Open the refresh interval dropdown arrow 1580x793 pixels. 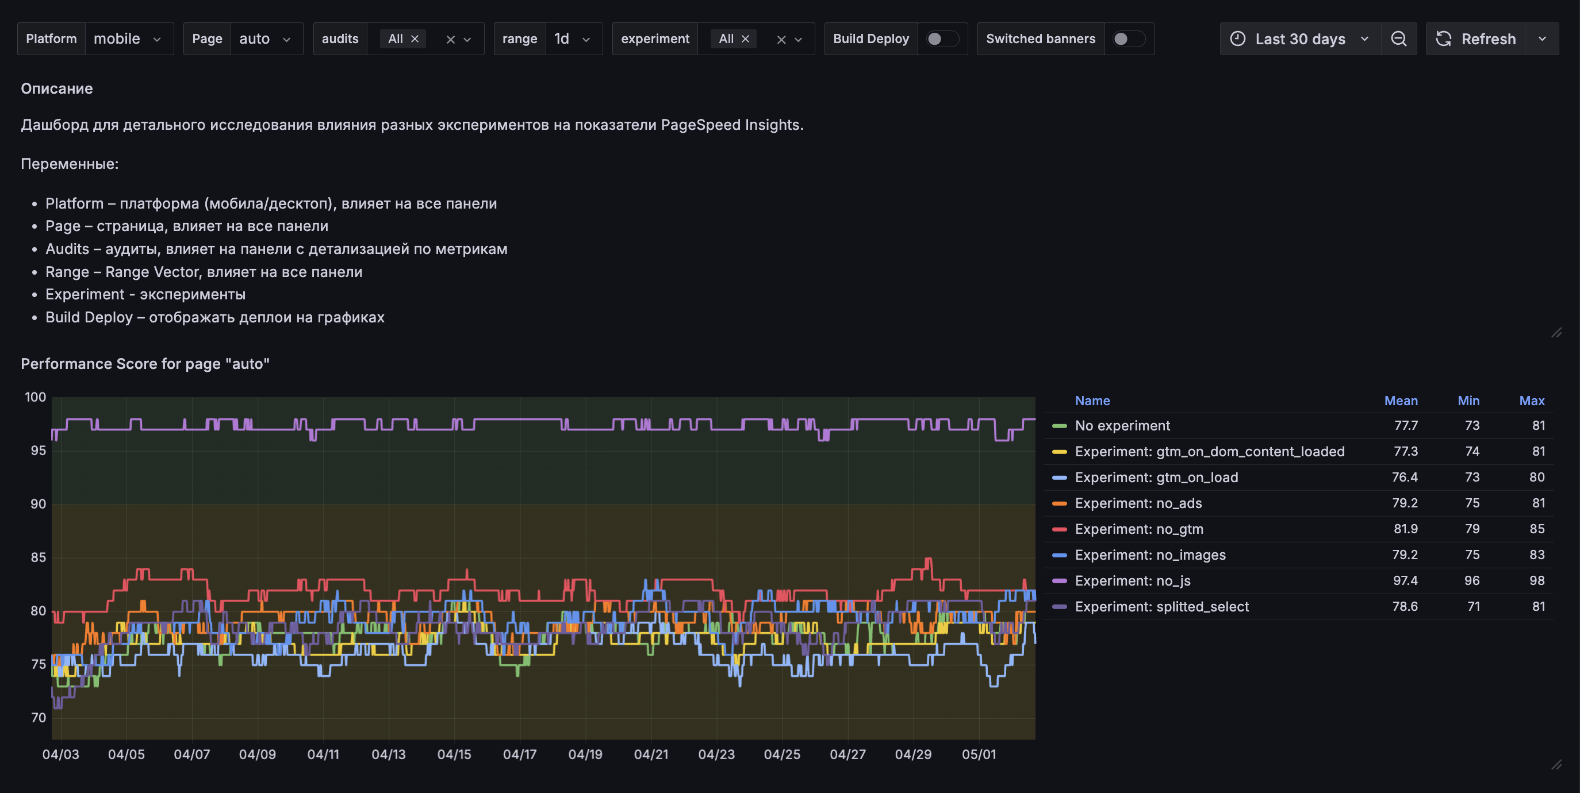click(1542, 39)
